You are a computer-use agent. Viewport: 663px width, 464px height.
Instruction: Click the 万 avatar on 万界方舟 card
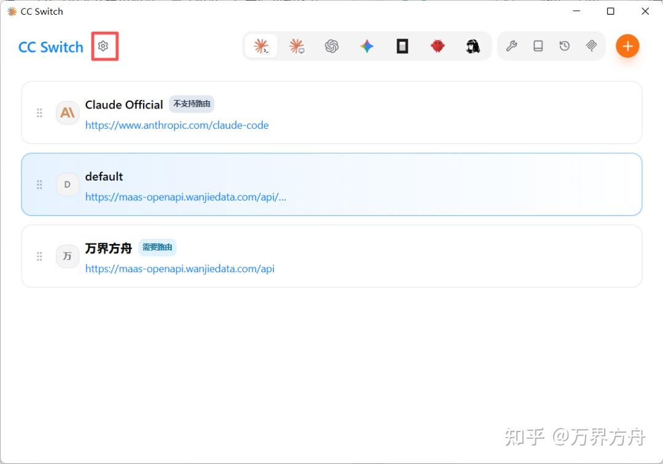68,256
